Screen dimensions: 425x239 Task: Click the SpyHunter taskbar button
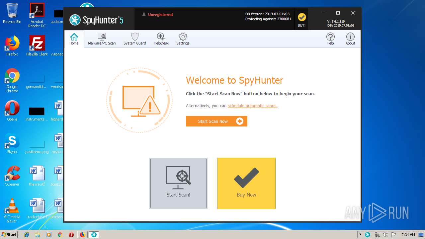point(94,235)
